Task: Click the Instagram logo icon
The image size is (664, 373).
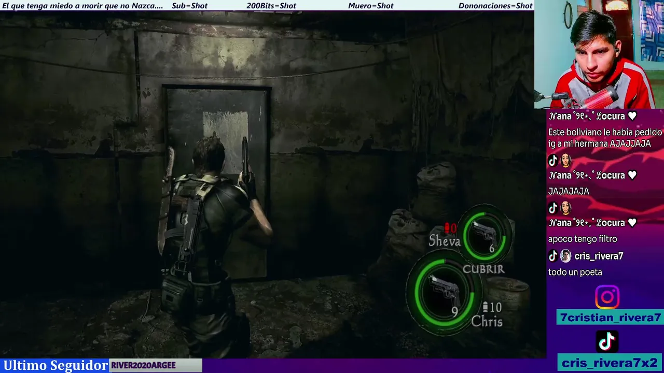Action: (607, 297)
